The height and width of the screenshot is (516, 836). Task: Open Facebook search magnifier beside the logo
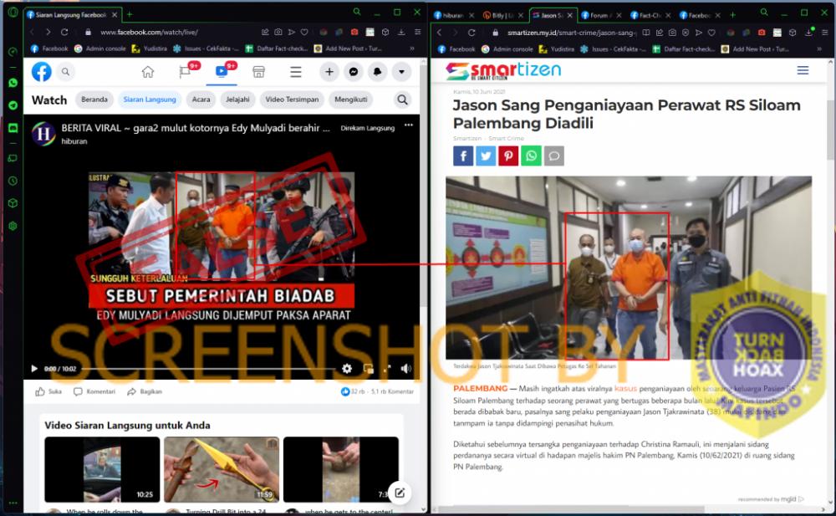coord(65,71)
